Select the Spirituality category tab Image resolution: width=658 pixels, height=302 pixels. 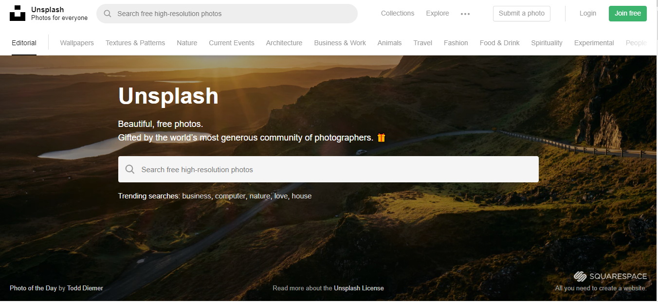(x=547, y=43)
